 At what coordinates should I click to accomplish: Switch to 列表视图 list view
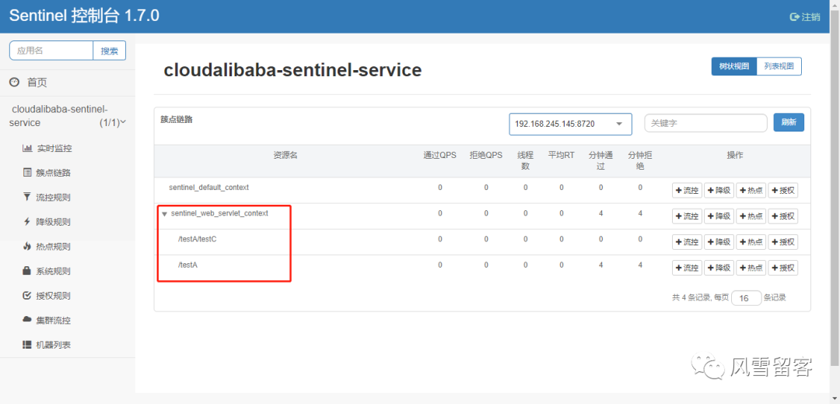(779, 66)
